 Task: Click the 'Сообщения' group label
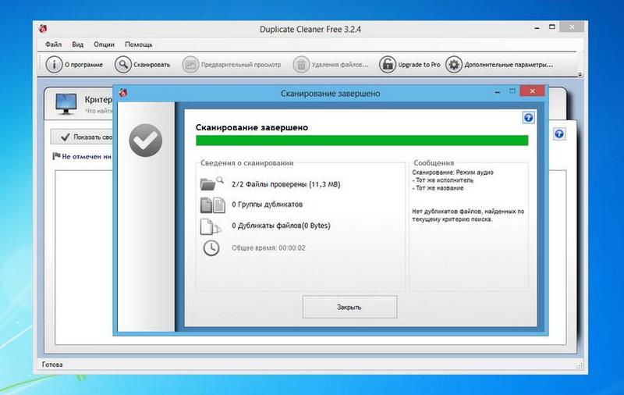point(434,163)
